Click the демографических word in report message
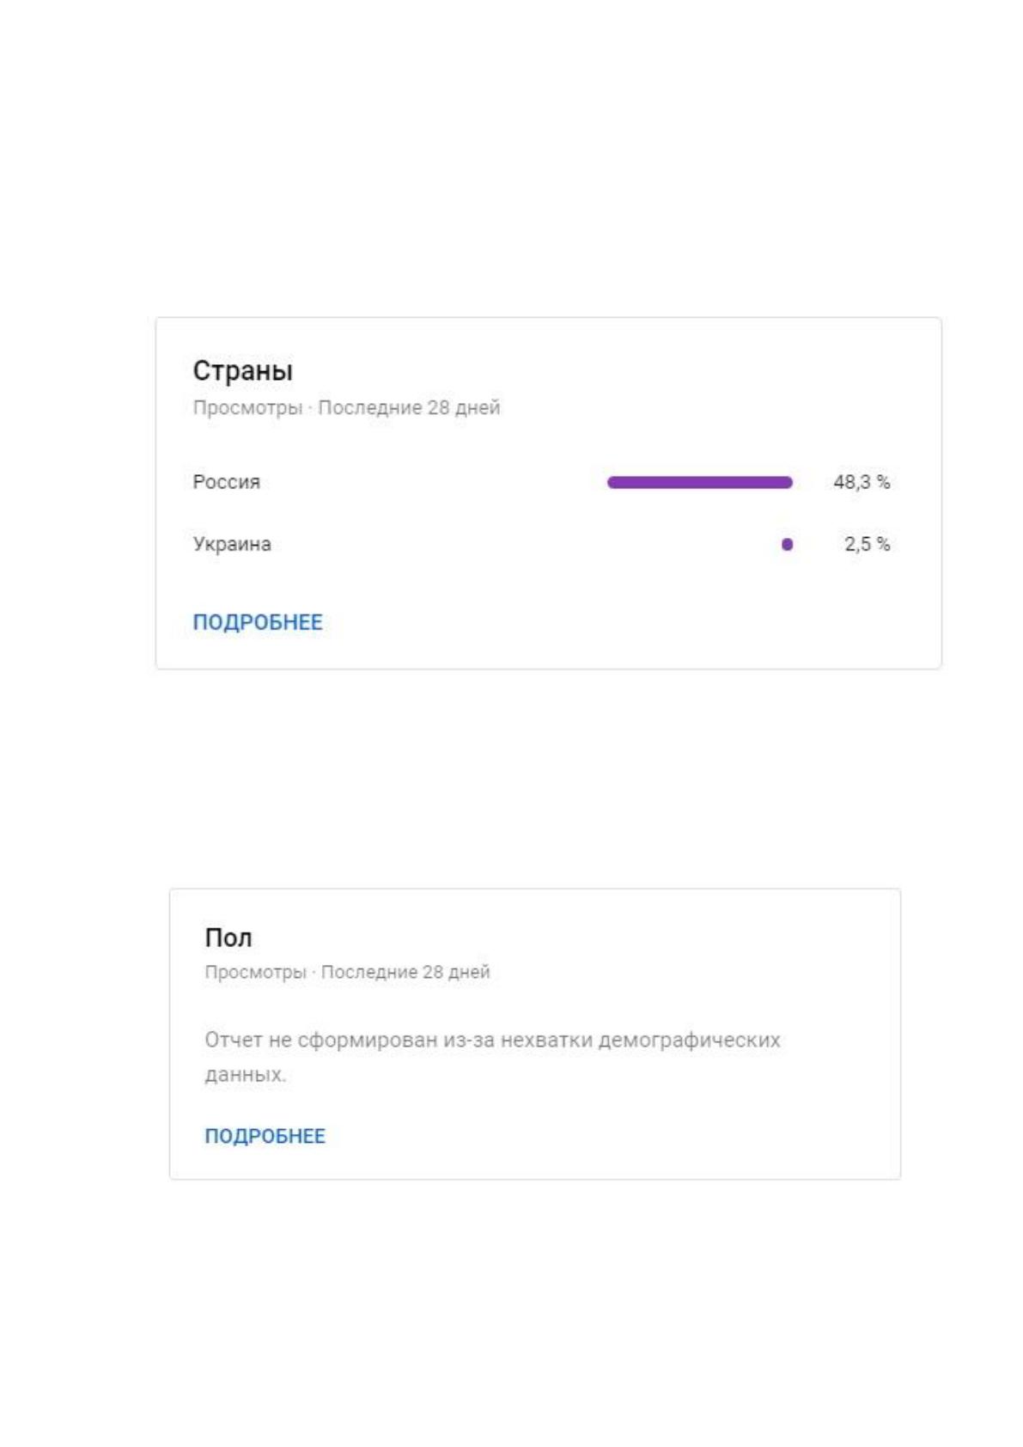This screenshot has height=1447, width=1023. tap(689, 1041)
